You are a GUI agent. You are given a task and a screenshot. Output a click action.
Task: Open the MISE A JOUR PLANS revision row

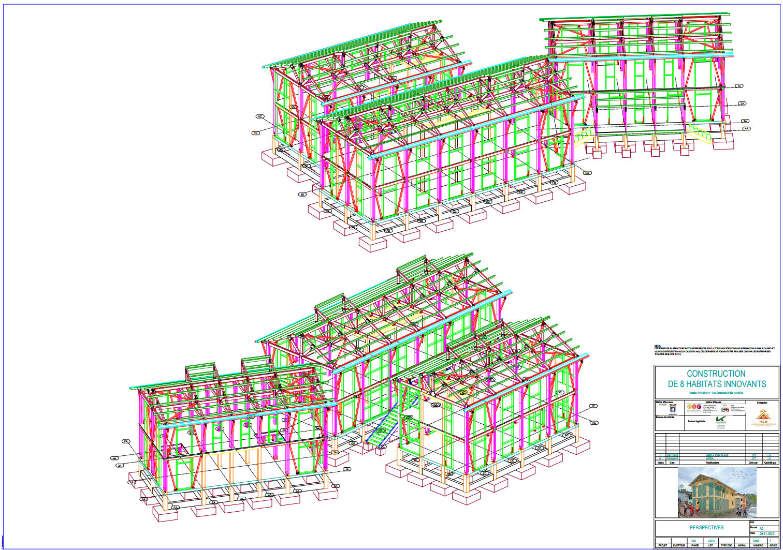717,455
